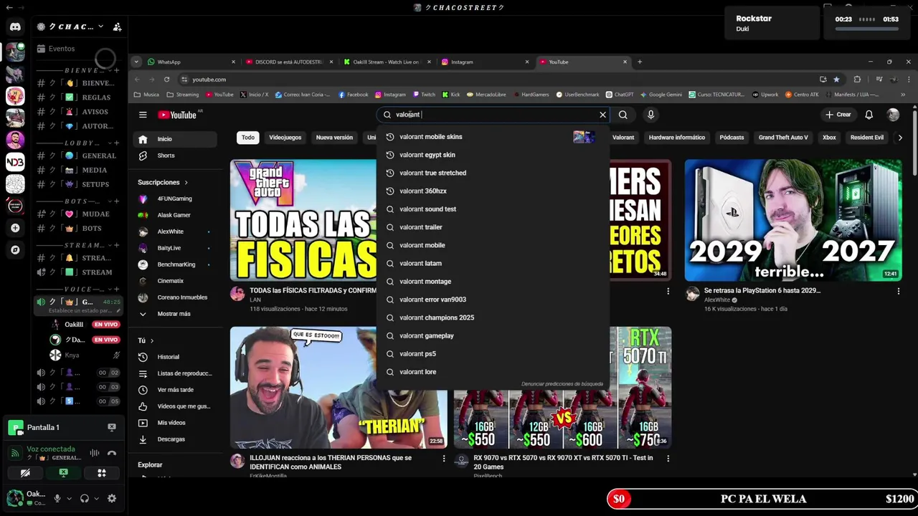
Task: Choose suggestion valorant lore
Action: tap(493, 372)
